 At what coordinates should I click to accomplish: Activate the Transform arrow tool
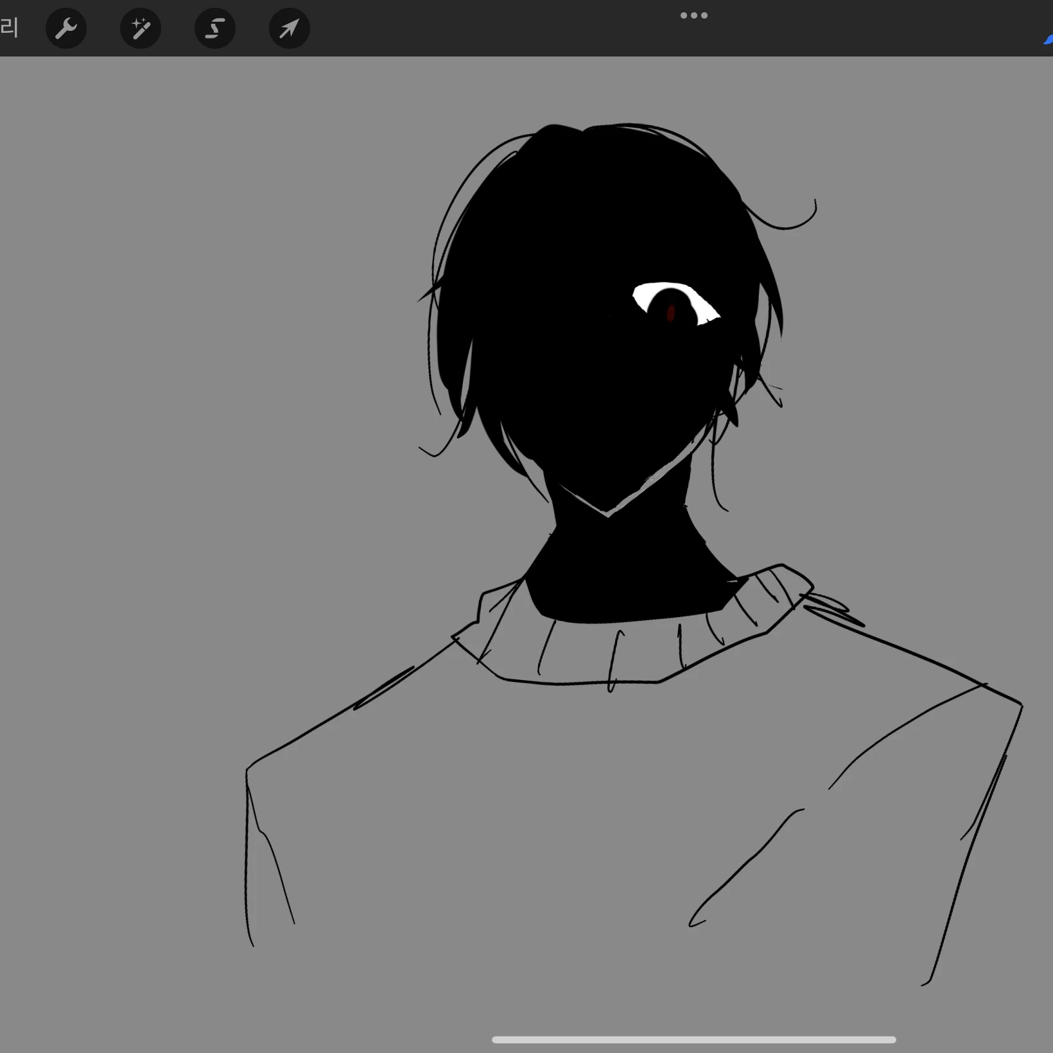coord(290,28)
